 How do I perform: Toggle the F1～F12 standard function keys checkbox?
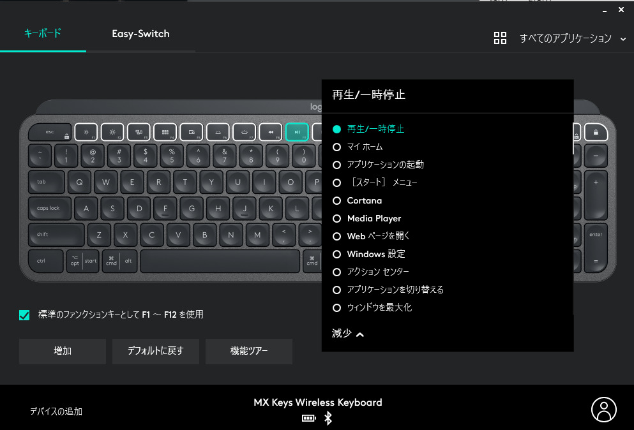point(24,315)
